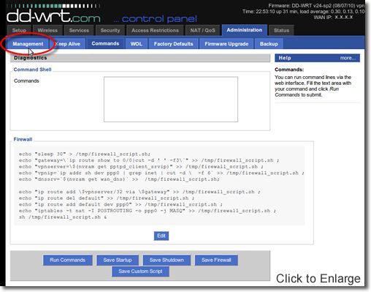
Task: Click the 'control panel' header text
Action: click(159, 19)
